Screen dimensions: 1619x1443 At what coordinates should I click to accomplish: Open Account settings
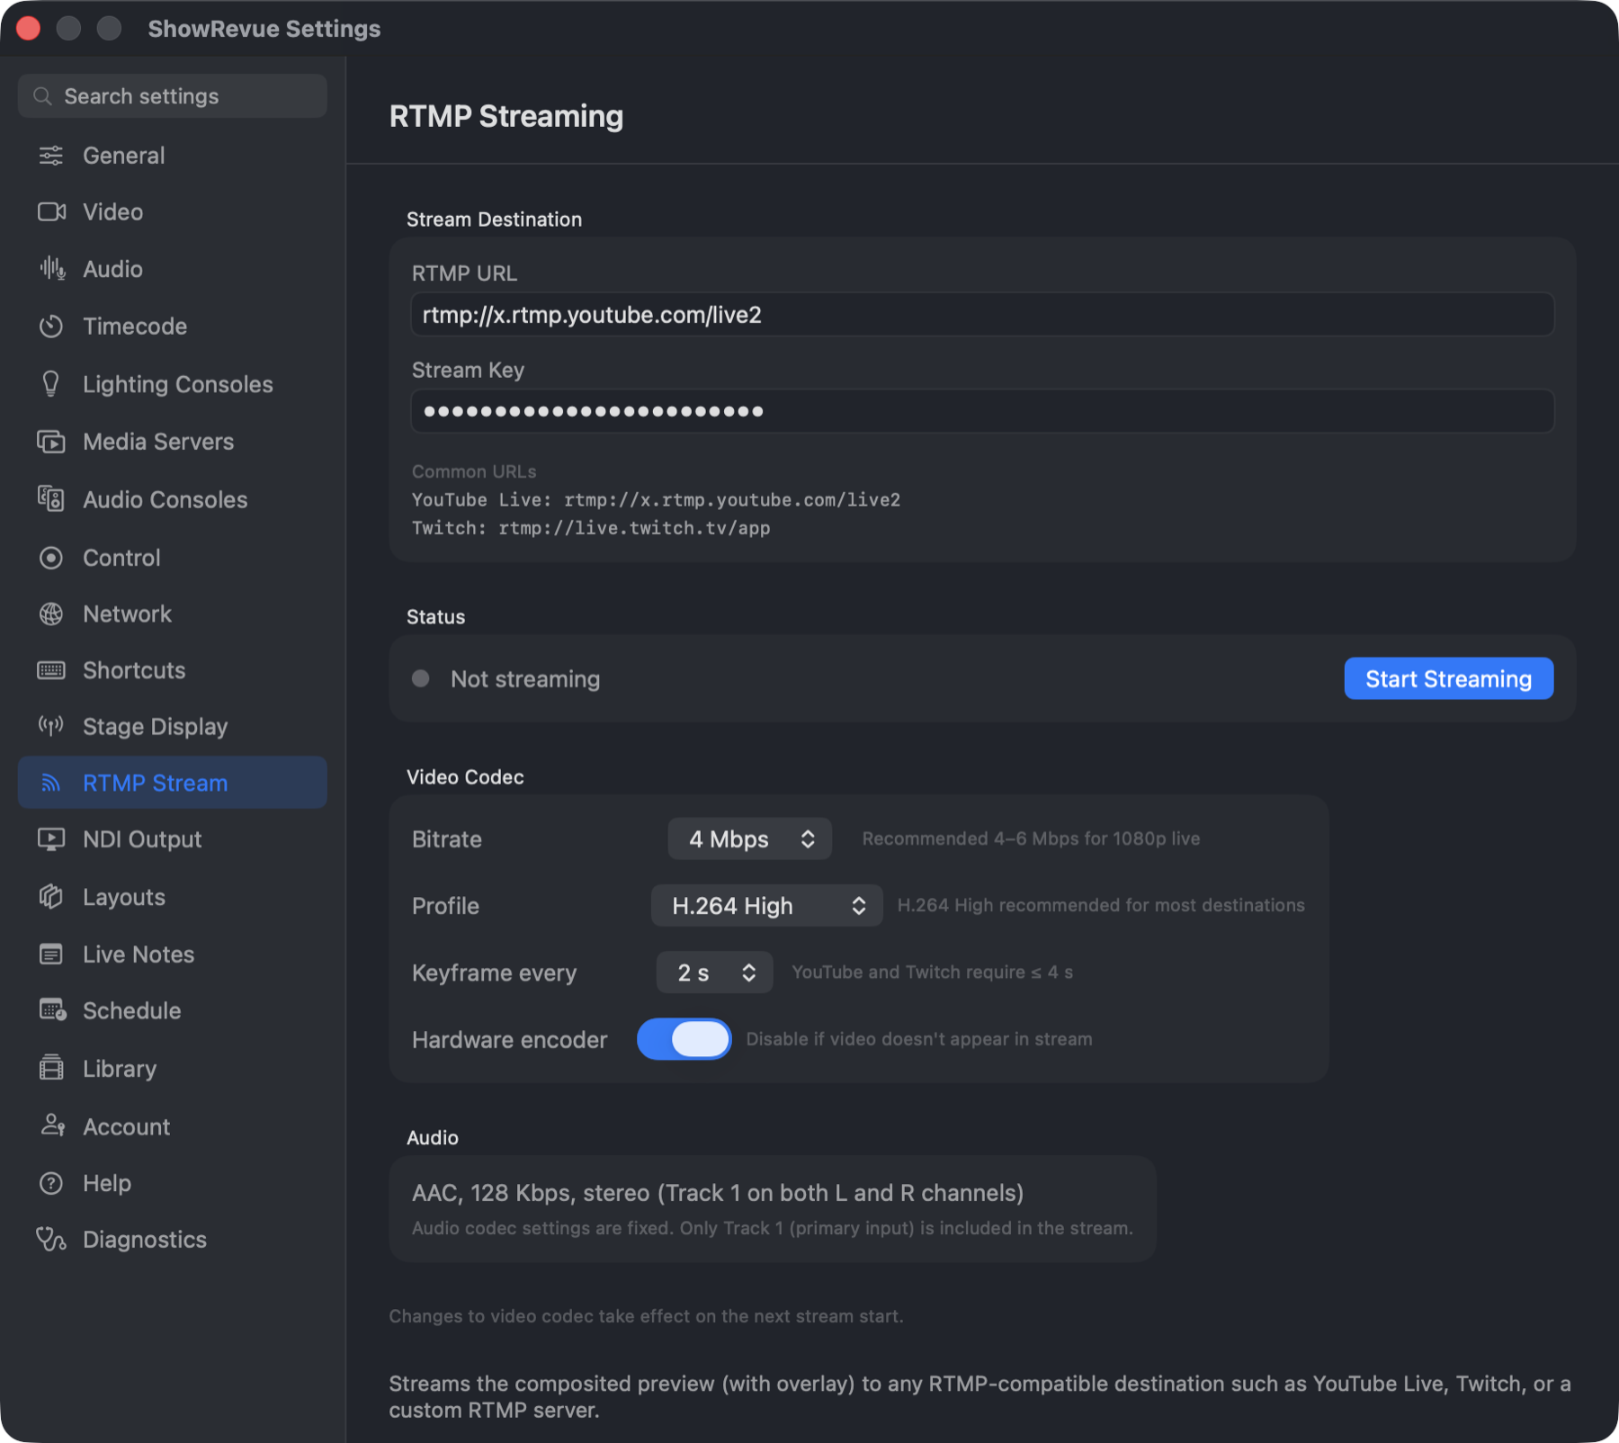[x=172, y=1125]
